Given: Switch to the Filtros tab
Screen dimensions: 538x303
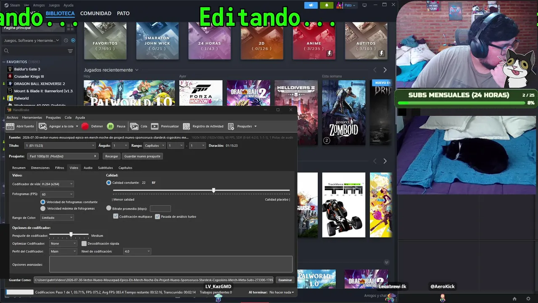Looking at the screenshot, I should 60,168.
